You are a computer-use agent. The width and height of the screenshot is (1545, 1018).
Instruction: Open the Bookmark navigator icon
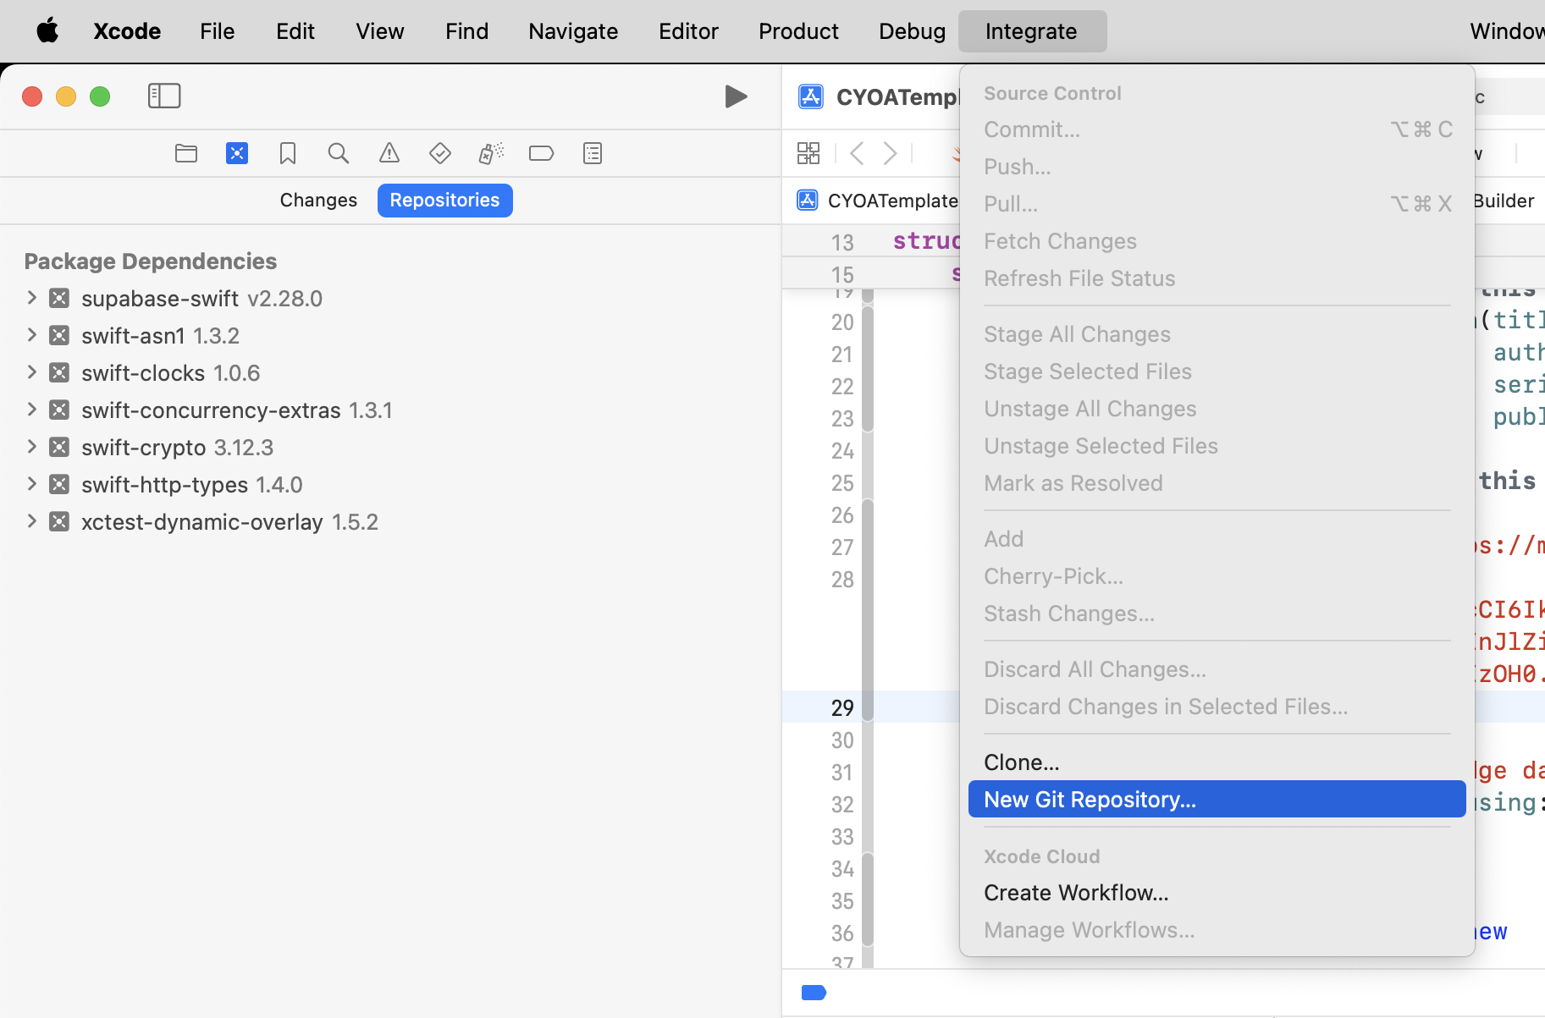tap(288, 153)
